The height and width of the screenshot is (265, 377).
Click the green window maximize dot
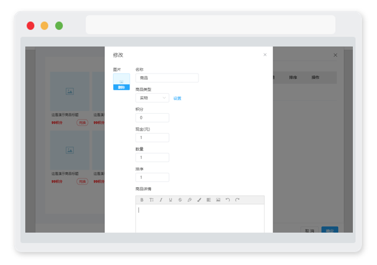(59, 26)
